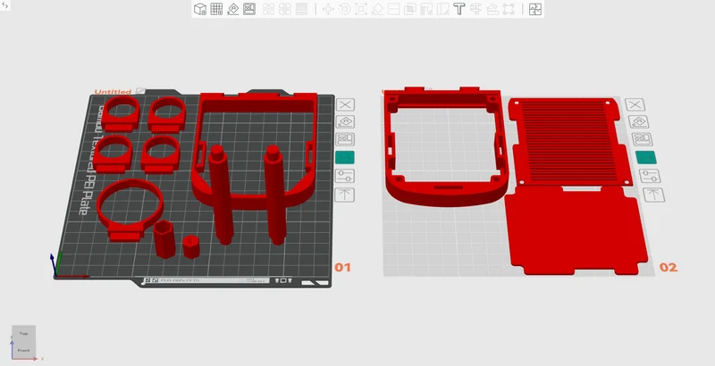Open the Mesh boolean tool
The image size is (715, 366).
point(410,9)
